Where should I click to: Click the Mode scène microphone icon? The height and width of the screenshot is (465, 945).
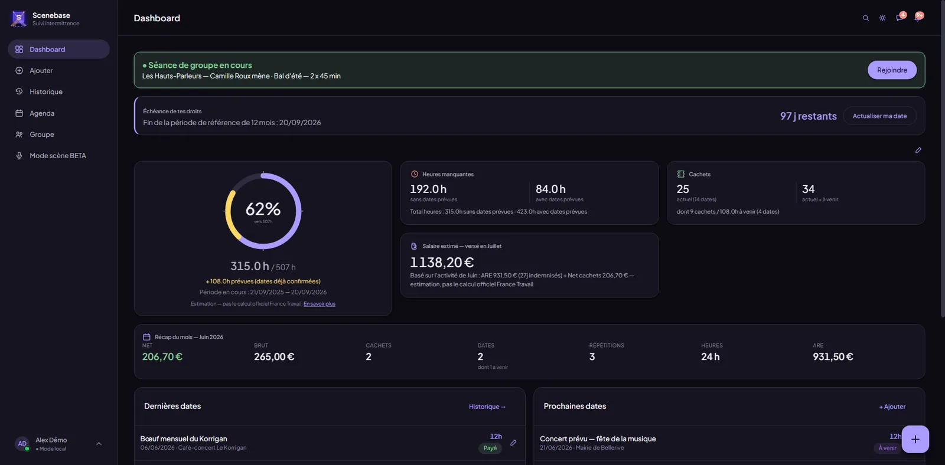click(19, 156)
